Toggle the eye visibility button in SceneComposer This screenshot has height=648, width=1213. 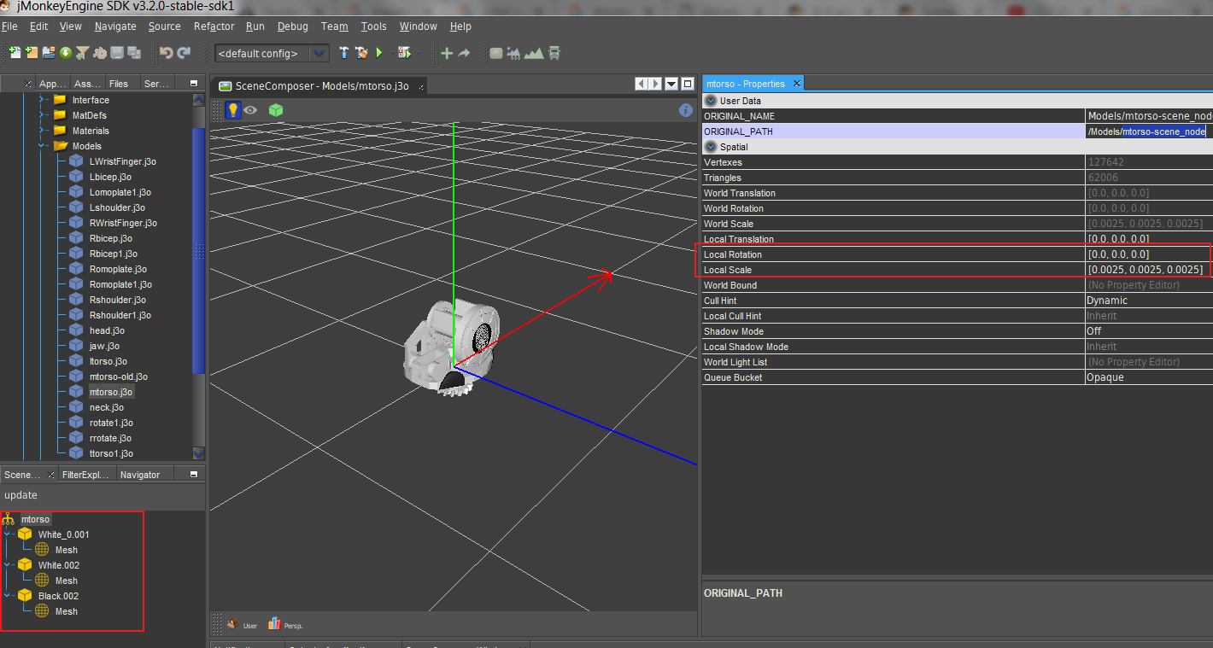(x=250, y=110)
